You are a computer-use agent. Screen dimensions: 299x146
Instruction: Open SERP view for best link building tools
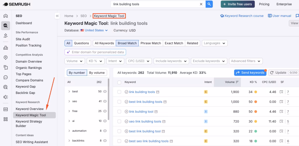point(281,102)
